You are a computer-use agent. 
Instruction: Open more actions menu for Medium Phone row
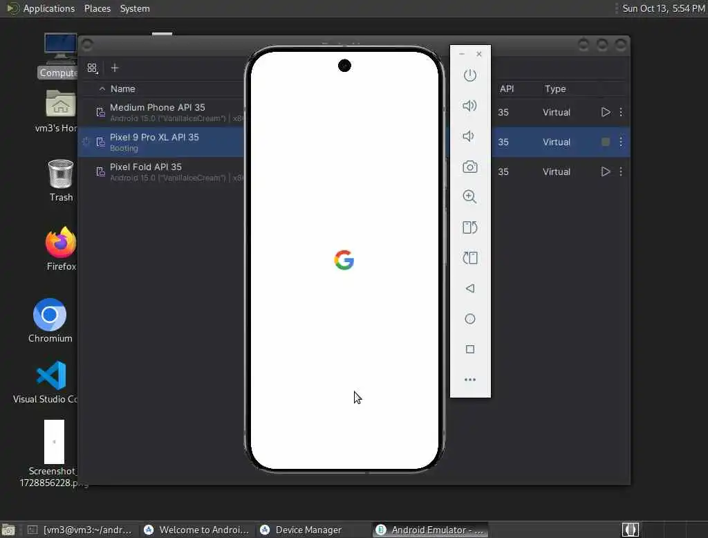click(x=621, y=112)
